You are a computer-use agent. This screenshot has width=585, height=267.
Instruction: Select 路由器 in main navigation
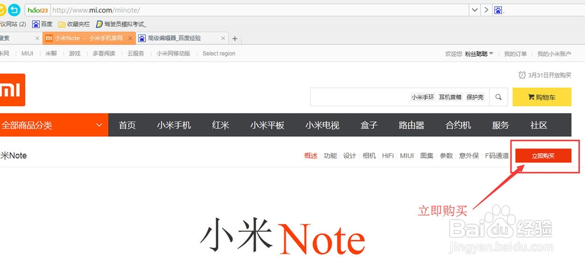point(411,125)
